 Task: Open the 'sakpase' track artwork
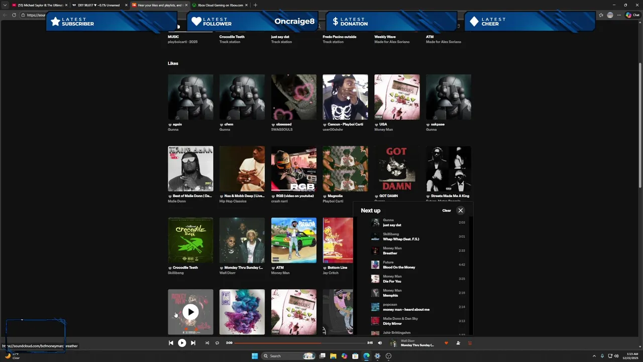449,97
